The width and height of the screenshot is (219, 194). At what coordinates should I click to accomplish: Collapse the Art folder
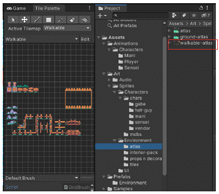(x=104, y=74)
